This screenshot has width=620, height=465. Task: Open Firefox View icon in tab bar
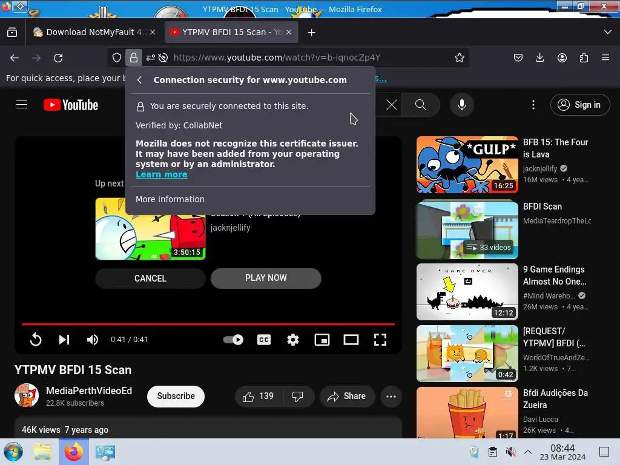coord(12,33)
